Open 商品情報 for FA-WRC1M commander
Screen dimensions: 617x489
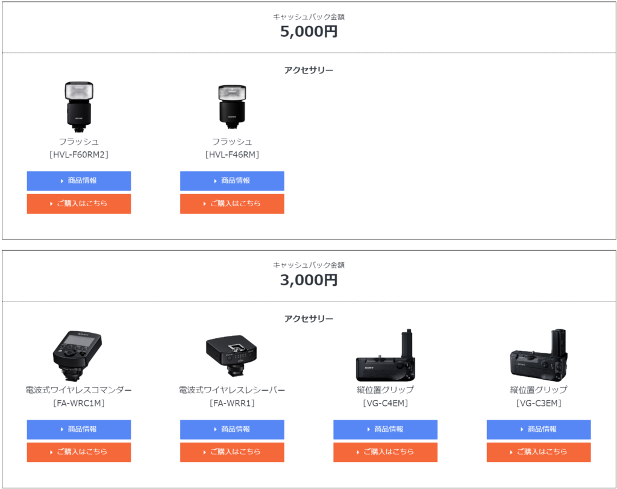pyautogui.click(x=79, y=429)
